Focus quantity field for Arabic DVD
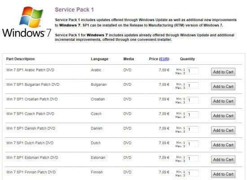The image size is (247, 180). tap(193, 71)
